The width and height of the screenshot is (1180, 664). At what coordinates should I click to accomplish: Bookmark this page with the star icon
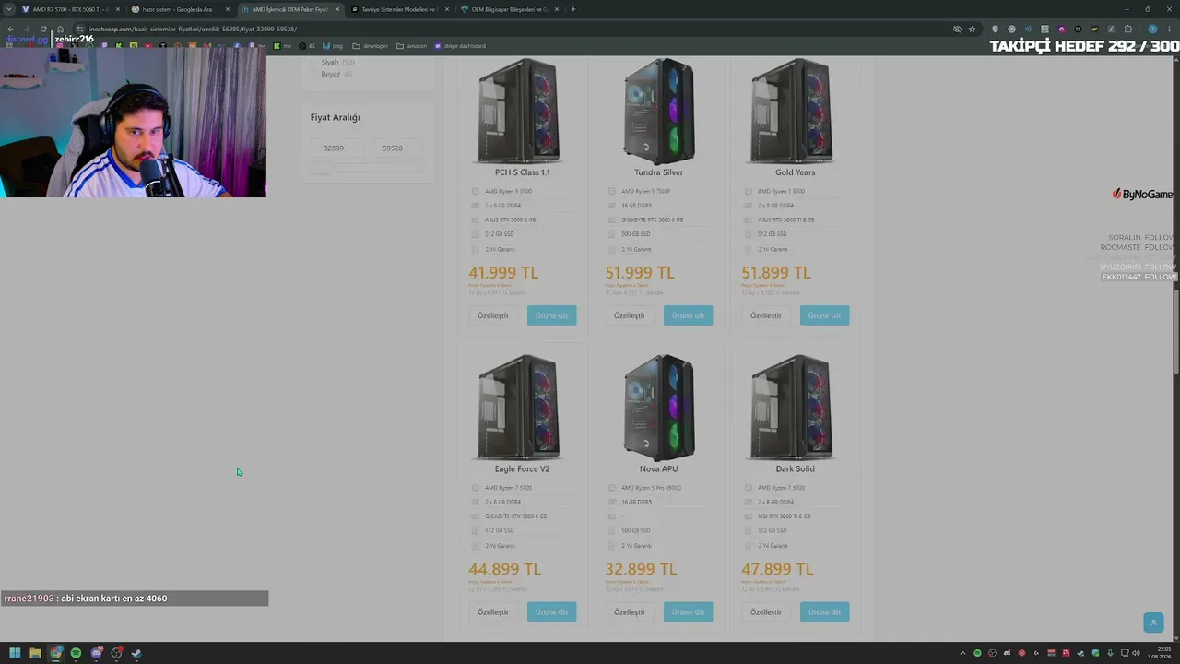click(972, 29)
